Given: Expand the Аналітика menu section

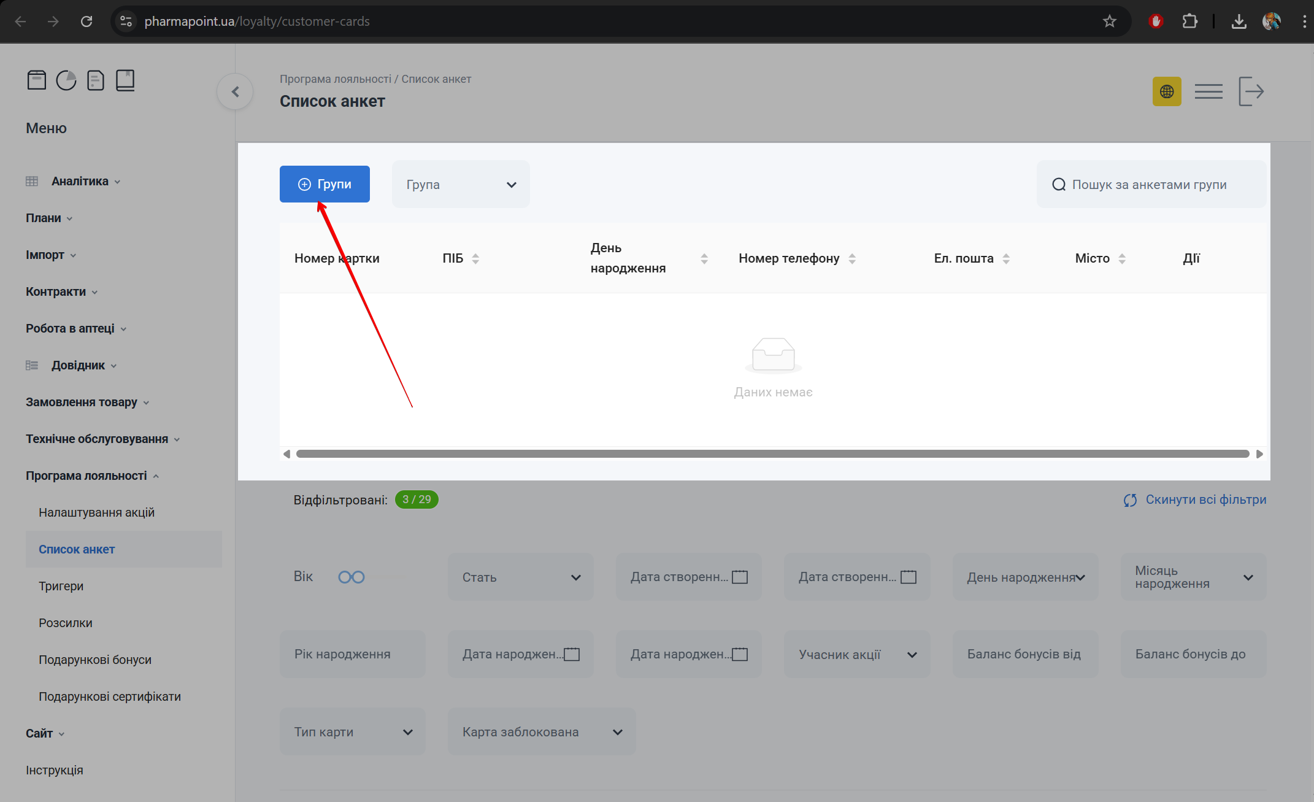Looking at the screenshot, I should [x=80, y=182].
